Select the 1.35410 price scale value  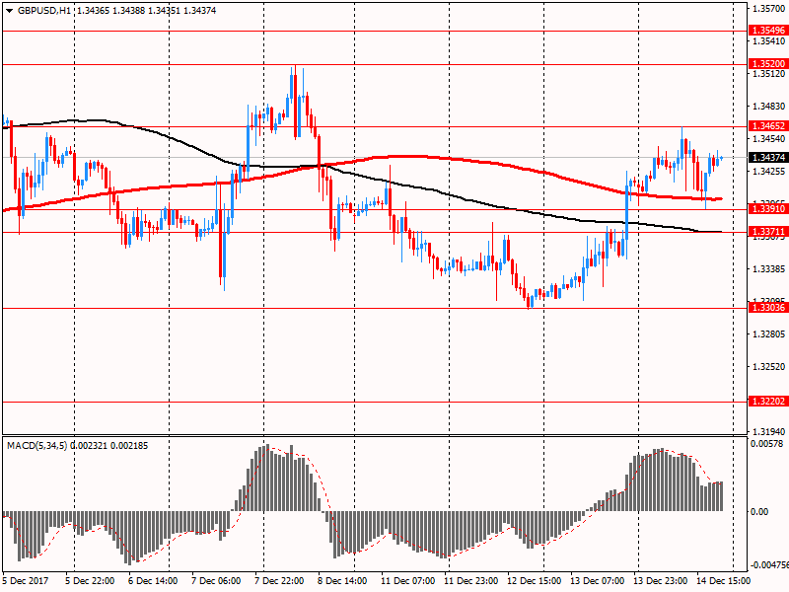(x=769, y=41)
